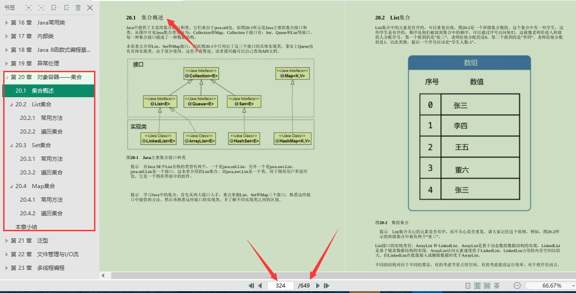The height and width of the screenshot is (293, 576).
Task: Click the Map<K,V> interface box in diagram
Action: [293, 73]
